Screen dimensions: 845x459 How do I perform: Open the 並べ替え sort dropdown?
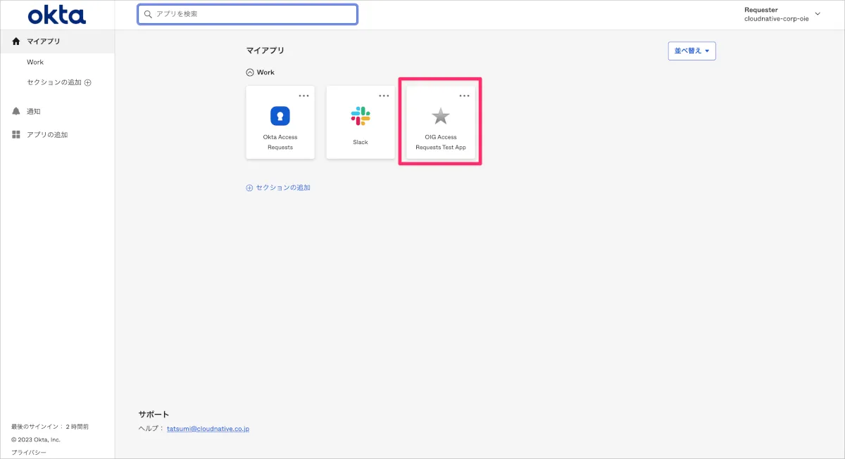pyautogui.click(x=691, y=51)
